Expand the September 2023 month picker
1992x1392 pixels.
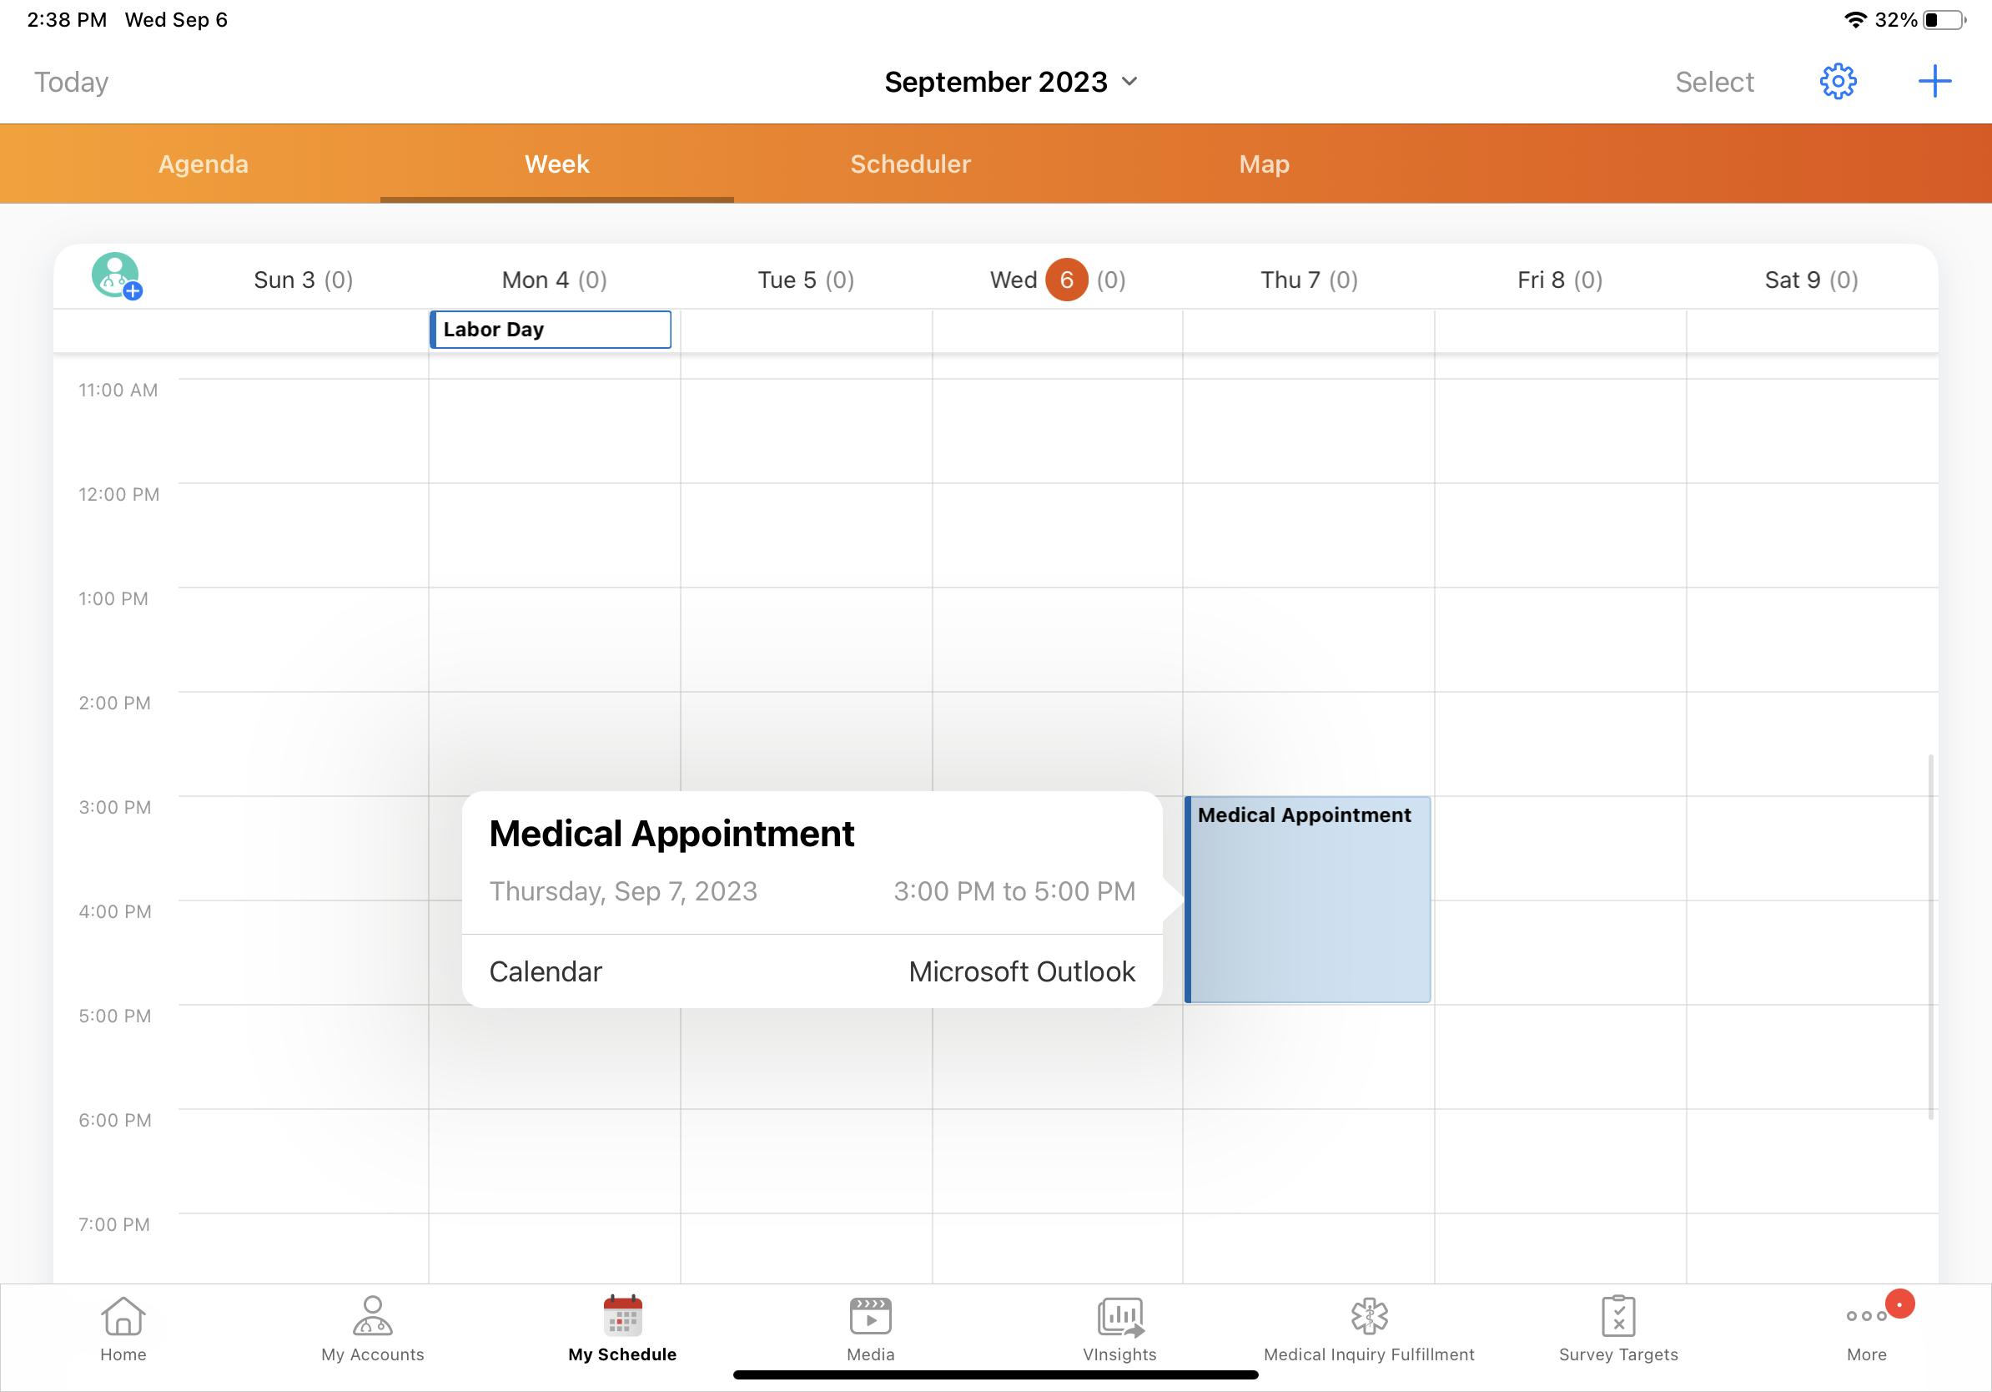[x=1010, y=82]
